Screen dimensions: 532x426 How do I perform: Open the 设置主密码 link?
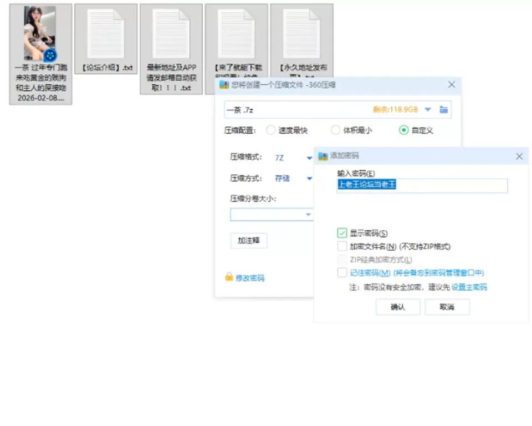point(469,287)
